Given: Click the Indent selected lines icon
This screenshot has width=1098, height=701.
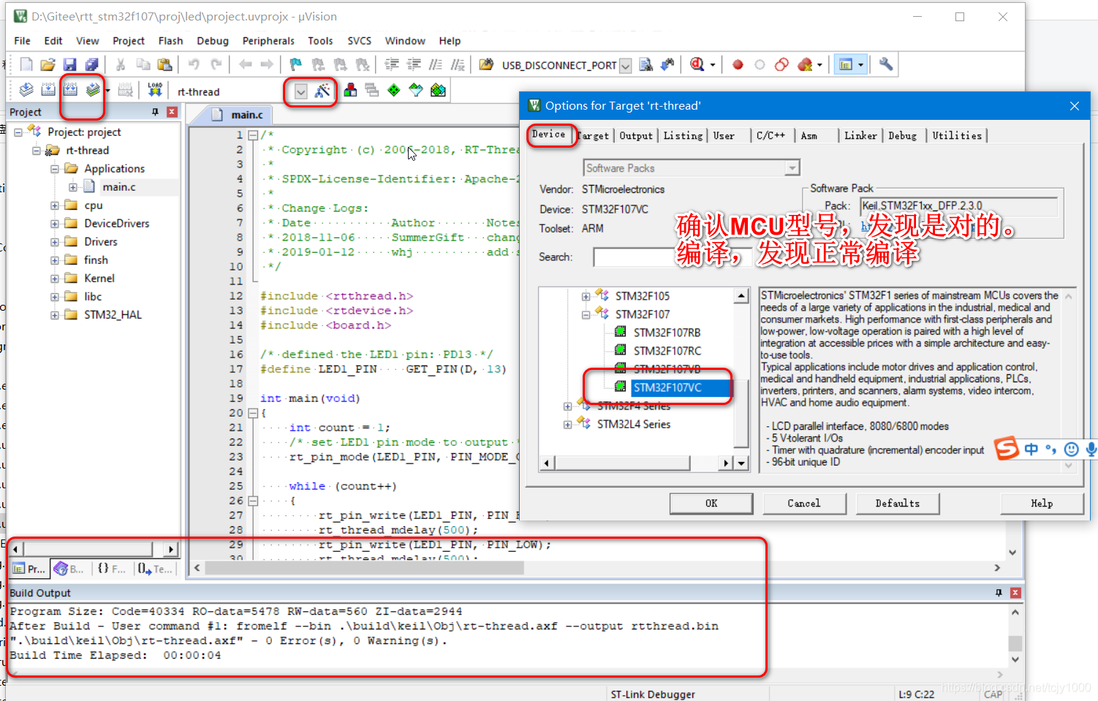Looking at the screenshot, I should 392,64.
